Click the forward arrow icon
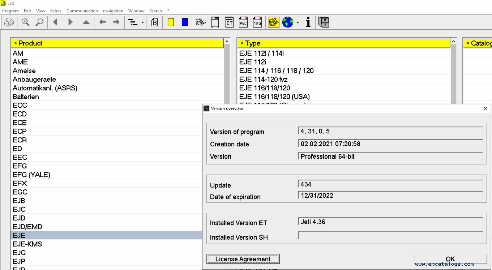This screenshot has width=492, height=270. click(116, 22)
